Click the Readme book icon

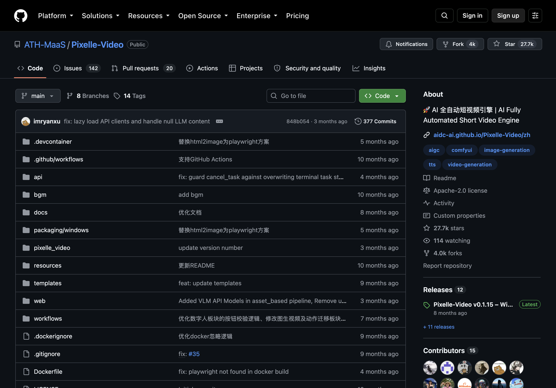(427, 178)
